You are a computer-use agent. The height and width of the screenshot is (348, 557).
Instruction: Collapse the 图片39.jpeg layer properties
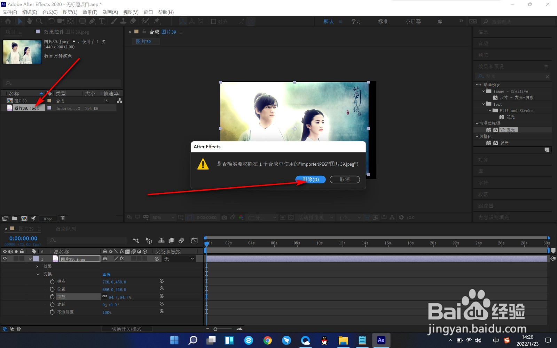coord(30,259)
